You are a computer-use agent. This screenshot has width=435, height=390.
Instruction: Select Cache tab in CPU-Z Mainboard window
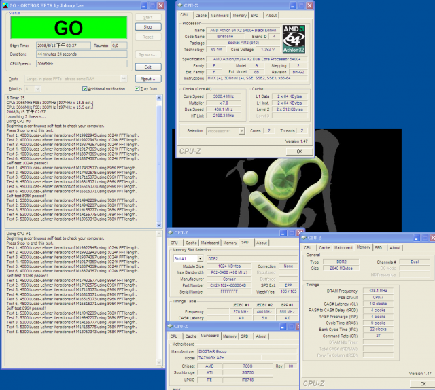tap(191, 336)
